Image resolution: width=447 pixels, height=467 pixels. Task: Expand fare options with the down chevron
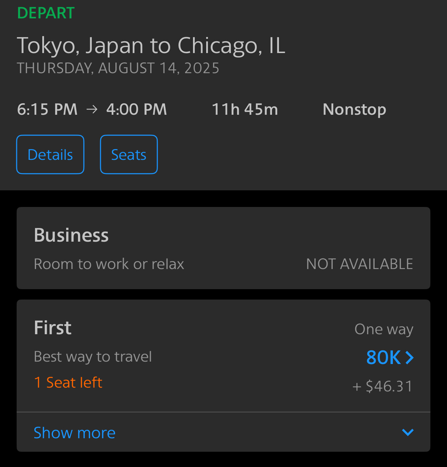408,432
